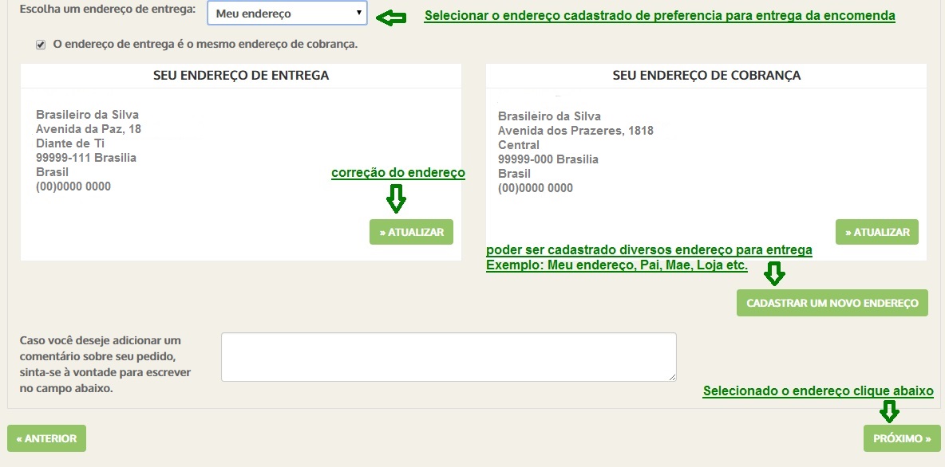The height and width of the screenshot is (467, 945).
Task: Click the '99999-000 Brasilia' postal code line
Action: pos(548,159)
